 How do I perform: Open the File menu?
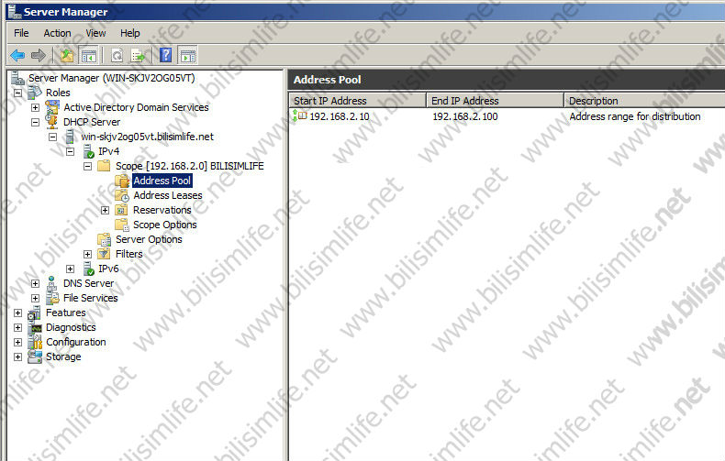[x=21, y=33]
